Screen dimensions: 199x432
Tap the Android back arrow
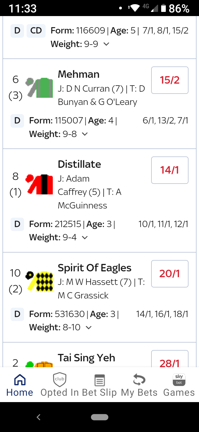(x=38, y=417)
